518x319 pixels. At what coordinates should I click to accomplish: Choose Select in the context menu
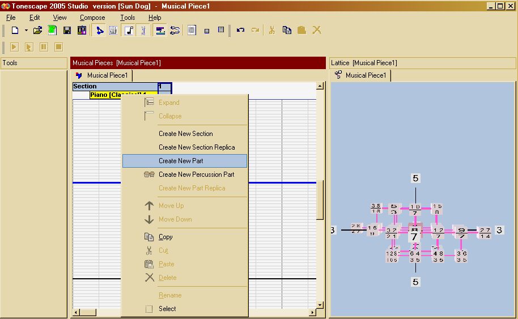coord(185,309)
